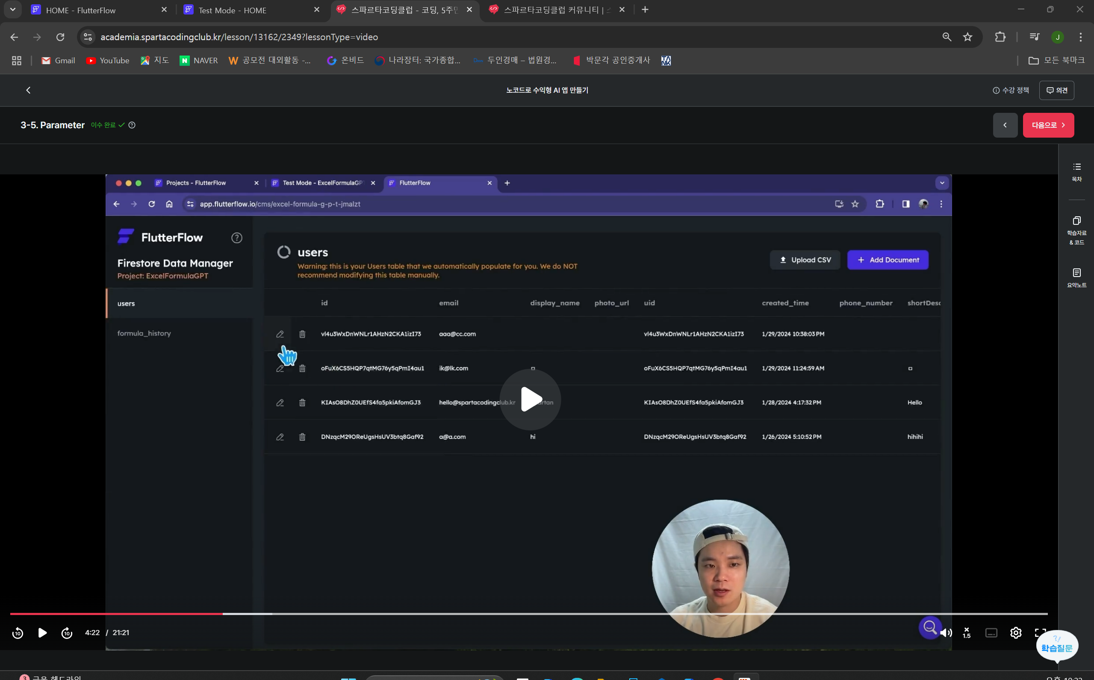Click the back chevron beside course title

click(28, 91)
